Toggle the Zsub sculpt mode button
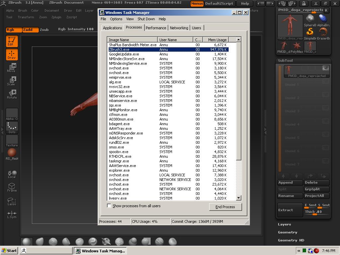Image resolution: width=340 pixels, height=255 pixels. (44, 30)
